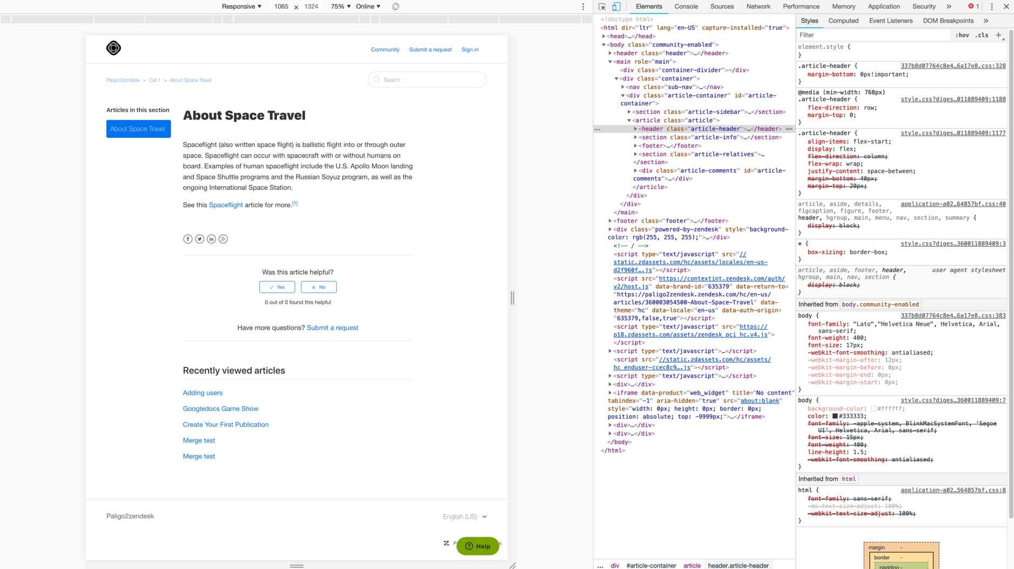Open the DevTools three-dot customize menu

click(991, 6)
